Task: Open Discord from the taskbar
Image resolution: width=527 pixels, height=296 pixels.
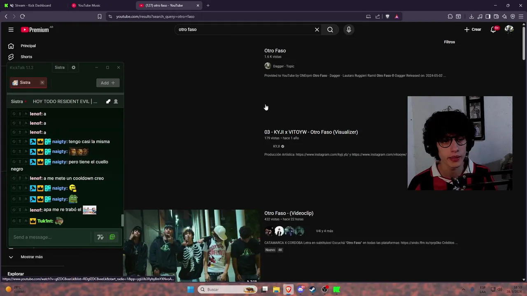Action: click(301, 289)
